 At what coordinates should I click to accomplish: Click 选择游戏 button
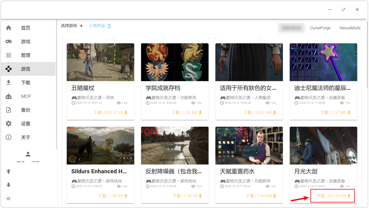click(72, 26)
